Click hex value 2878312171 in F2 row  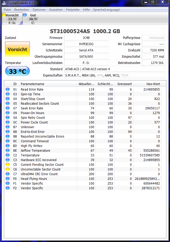(151, 188)
